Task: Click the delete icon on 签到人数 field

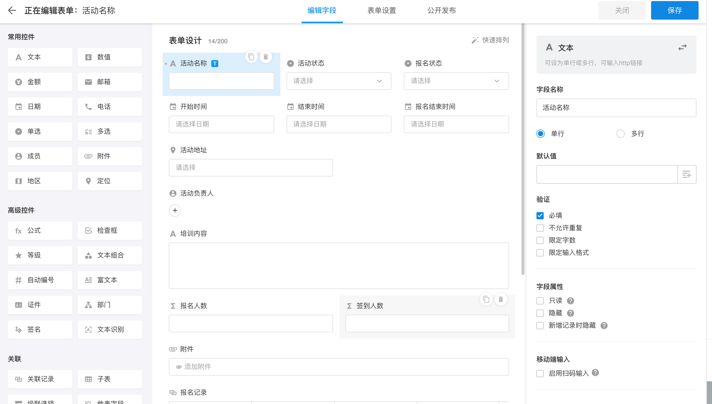Action: [501, 299]
